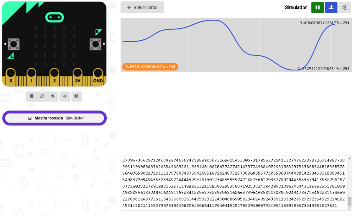Download the console data with blue button

click(x=331, y=7)
